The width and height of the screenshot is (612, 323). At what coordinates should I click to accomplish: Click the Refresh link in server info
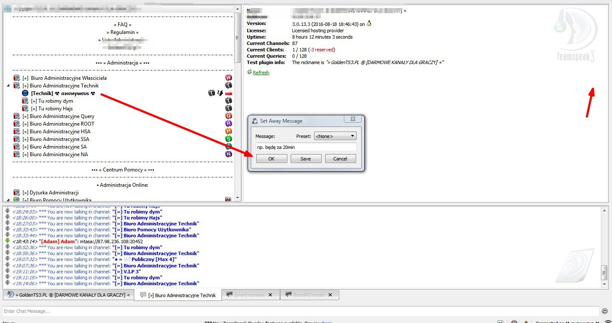click(x=261, y=73)
